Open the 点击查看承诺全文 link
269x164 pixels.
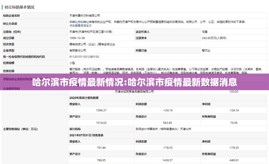[x=80, y=25]
